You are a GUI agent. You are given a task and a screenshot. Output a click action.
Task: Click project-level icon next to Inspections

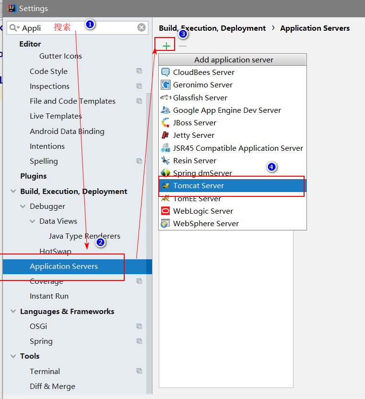[x=139, y=86]
